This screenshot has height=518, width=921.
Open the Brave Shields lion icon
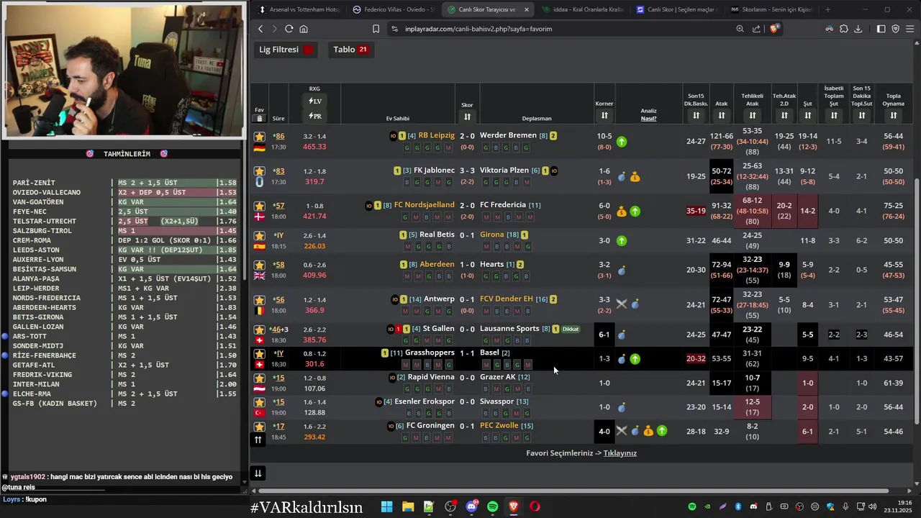click(774, 29)
